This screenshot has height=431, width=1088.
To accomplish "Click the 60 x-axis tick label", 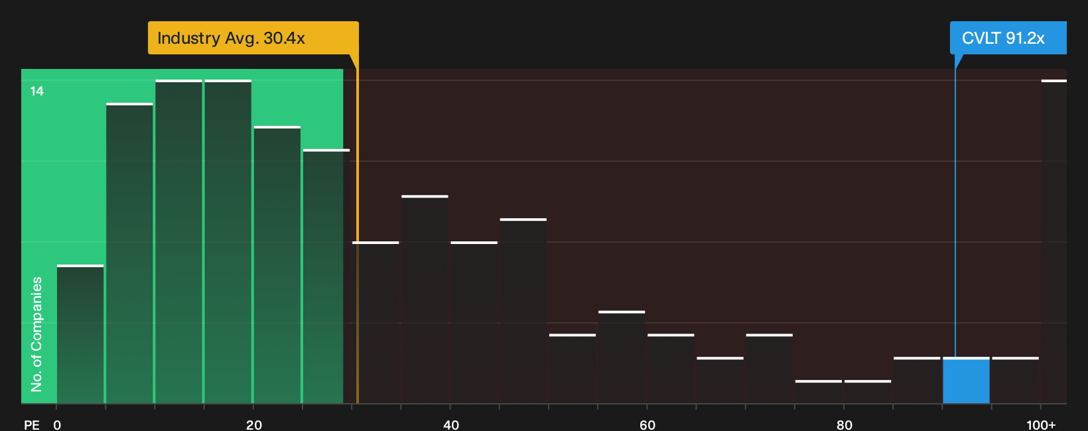I will coord(647,424).
